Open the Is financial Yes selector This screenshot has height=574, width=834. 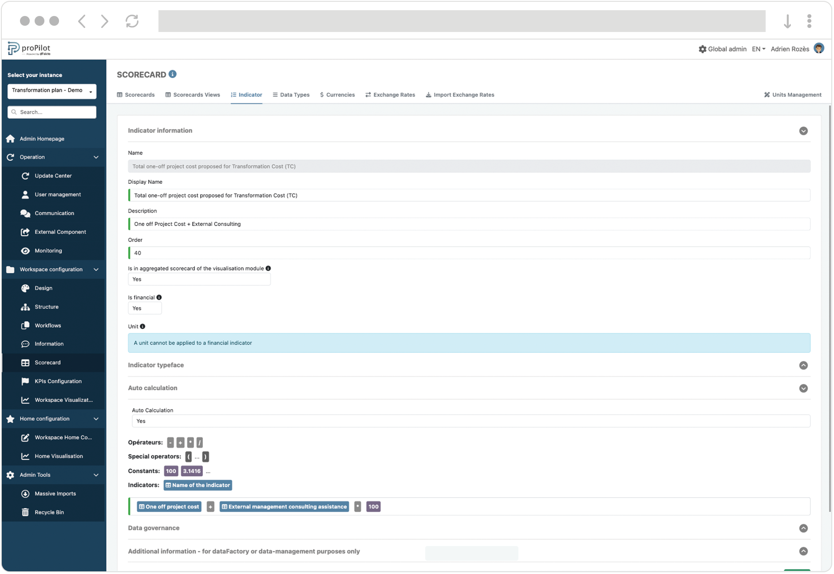tap(145, 308)
